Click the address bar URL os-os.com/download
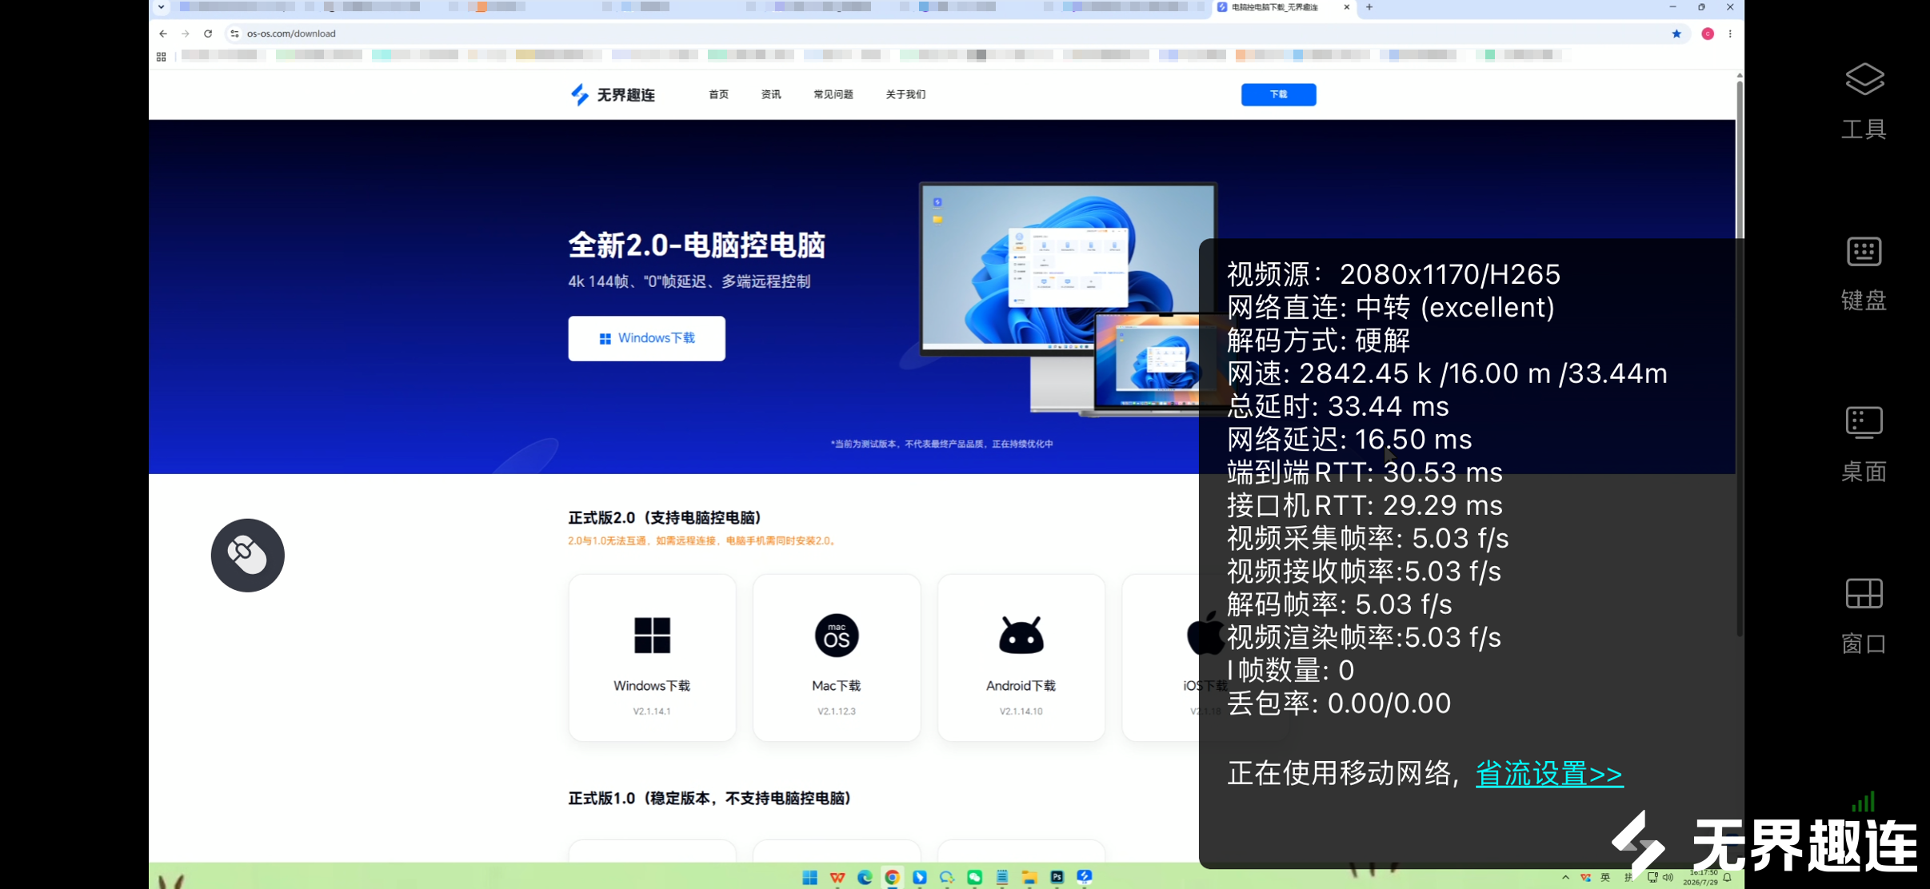The height and width of the screenshot is (889, 1930). point(291,34)
